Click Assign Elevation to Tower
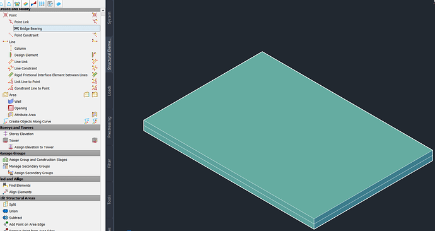Image resolution: width=435 pixels, height=231 pixels. pos(34,147)
